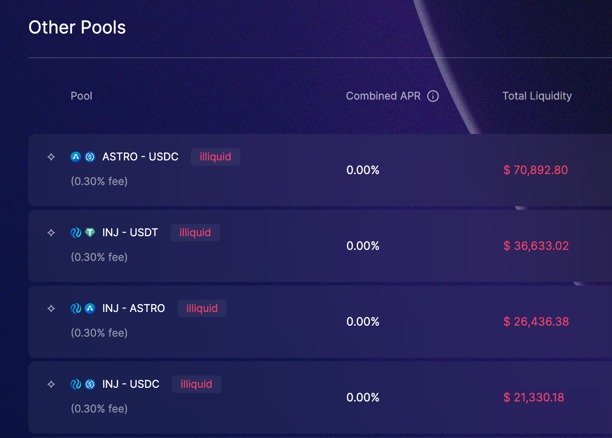Image resolution: width=612 pixels, height=438 pixels.
Task: Sort pools by Combined APR header
Action: click(x=383, y=96)
